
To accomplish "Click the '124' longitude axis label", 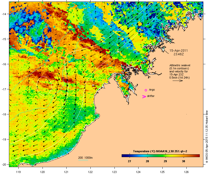I will click(138, 172).
